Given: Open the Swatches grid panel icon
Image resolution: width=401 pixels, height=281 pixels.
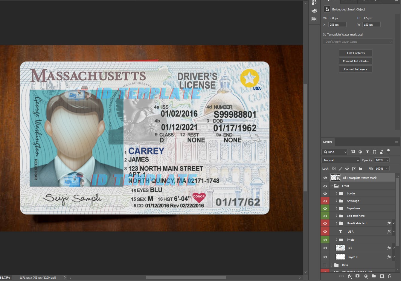Looking at the screenshot, I should pyautogui.click(x=314, y=19).
